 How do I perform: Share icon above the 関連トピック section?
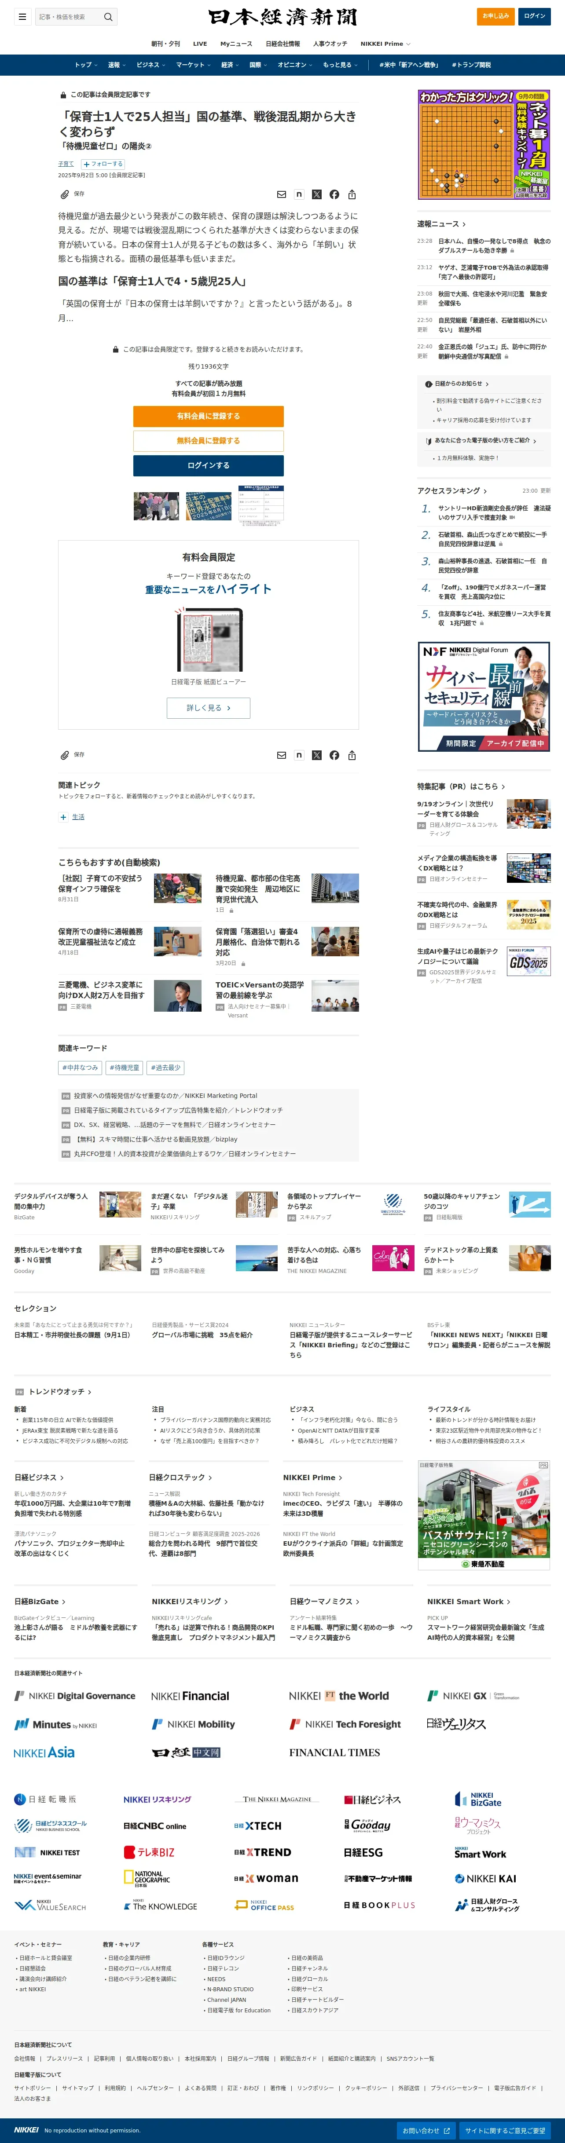coord(352,755)
